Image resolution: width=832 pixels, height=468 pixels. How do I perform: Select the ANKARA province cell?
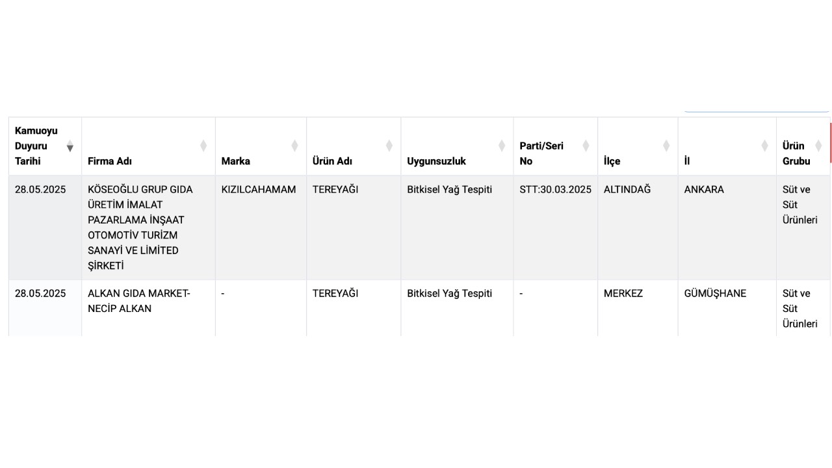(727, 227)
